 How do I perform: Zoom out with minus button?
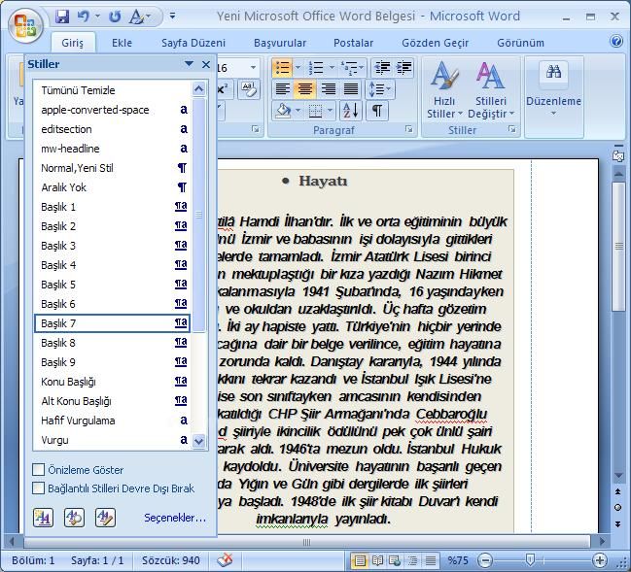pyautogui.click(x=485, y=560)
